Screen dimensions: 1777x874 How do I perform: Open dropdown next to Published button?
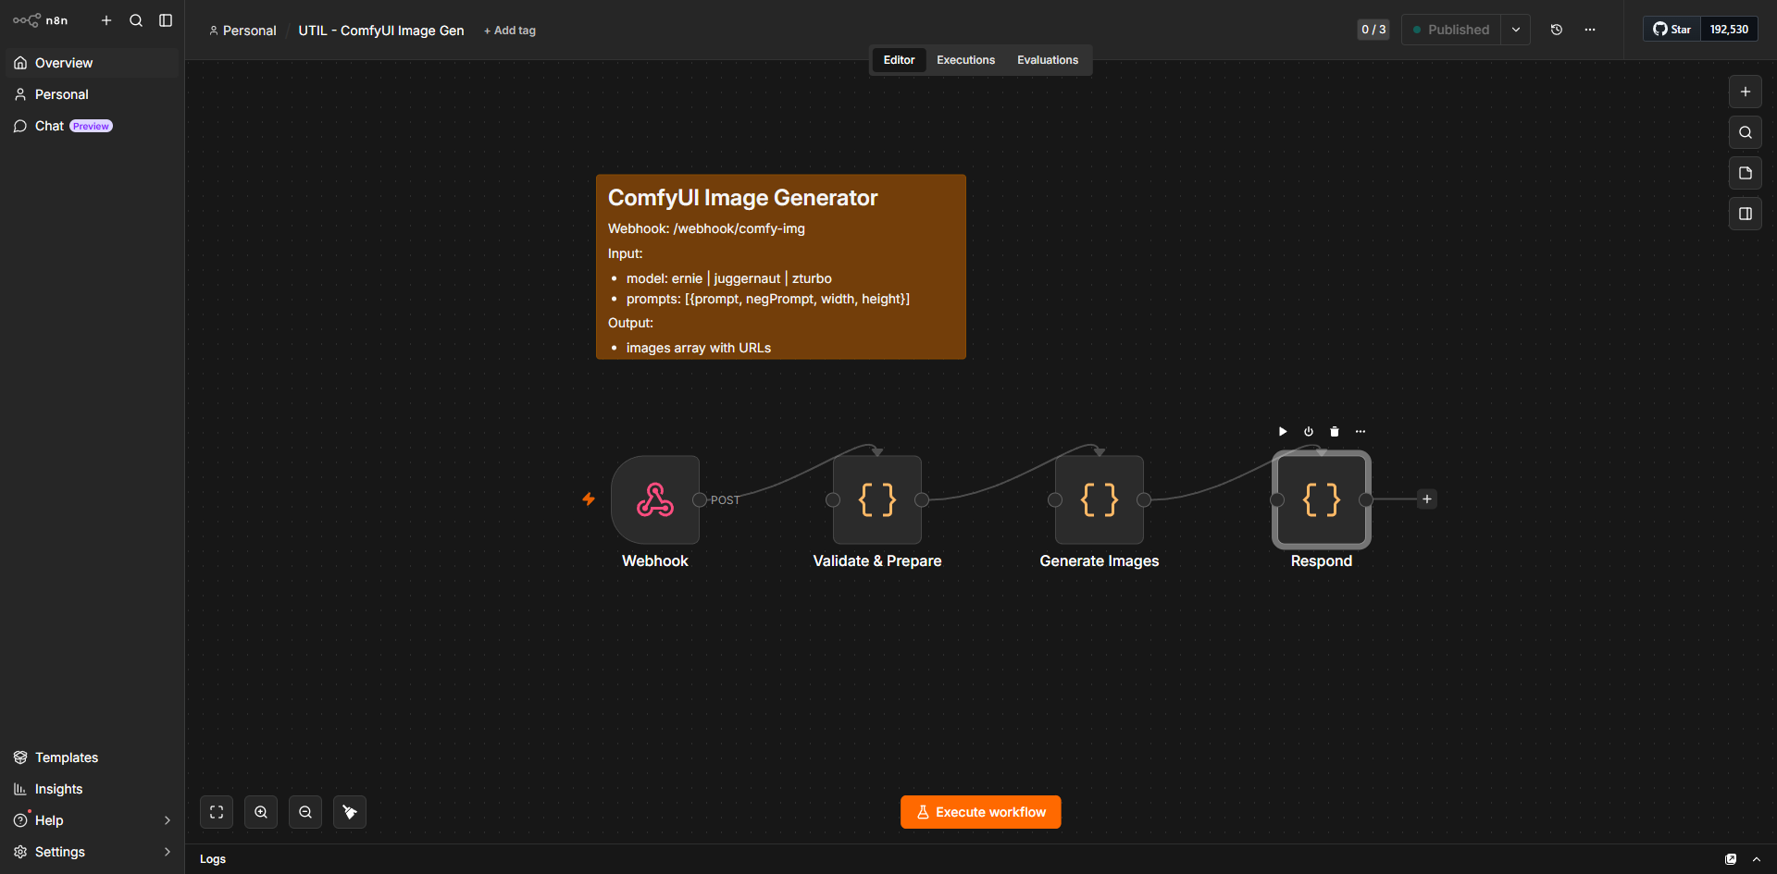1516,30
